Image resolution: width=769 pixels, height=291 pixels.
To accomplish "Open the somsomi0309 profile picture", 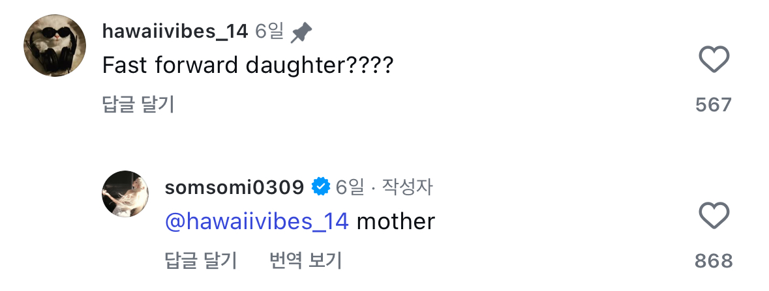I will [125, 194].
